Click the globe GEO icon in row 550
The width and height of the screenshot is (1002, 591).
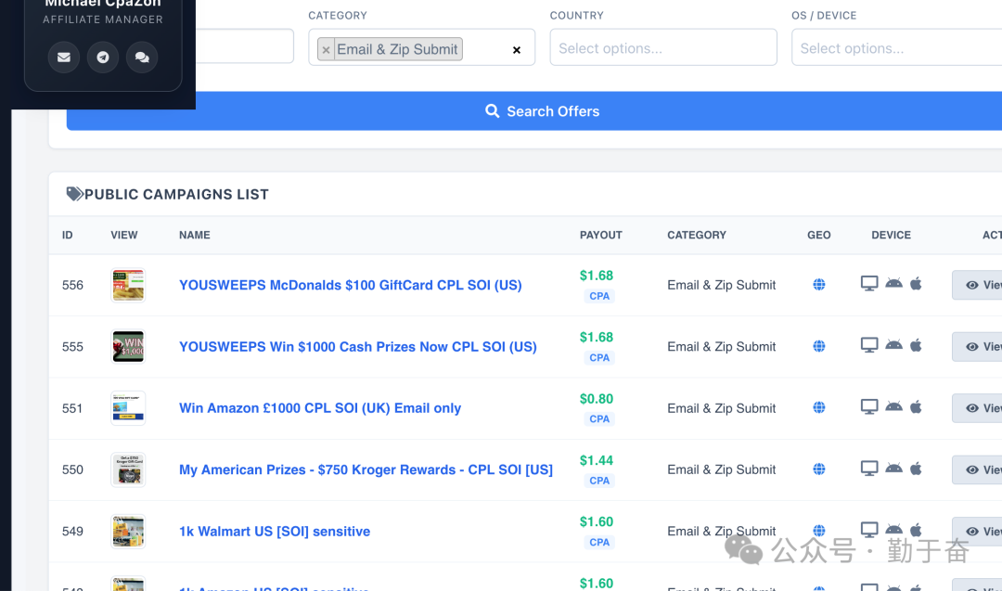click(818, 469)
